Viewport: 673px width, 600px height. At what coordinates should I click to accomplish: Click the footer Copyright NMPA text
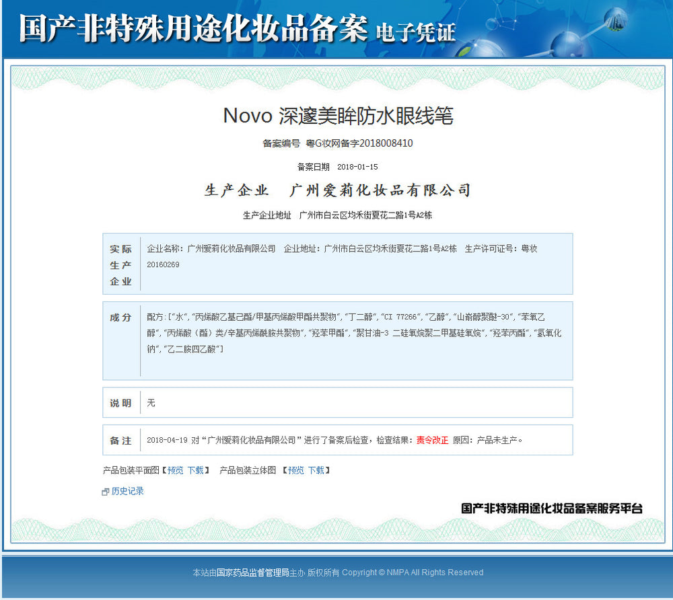coord(413,572)
